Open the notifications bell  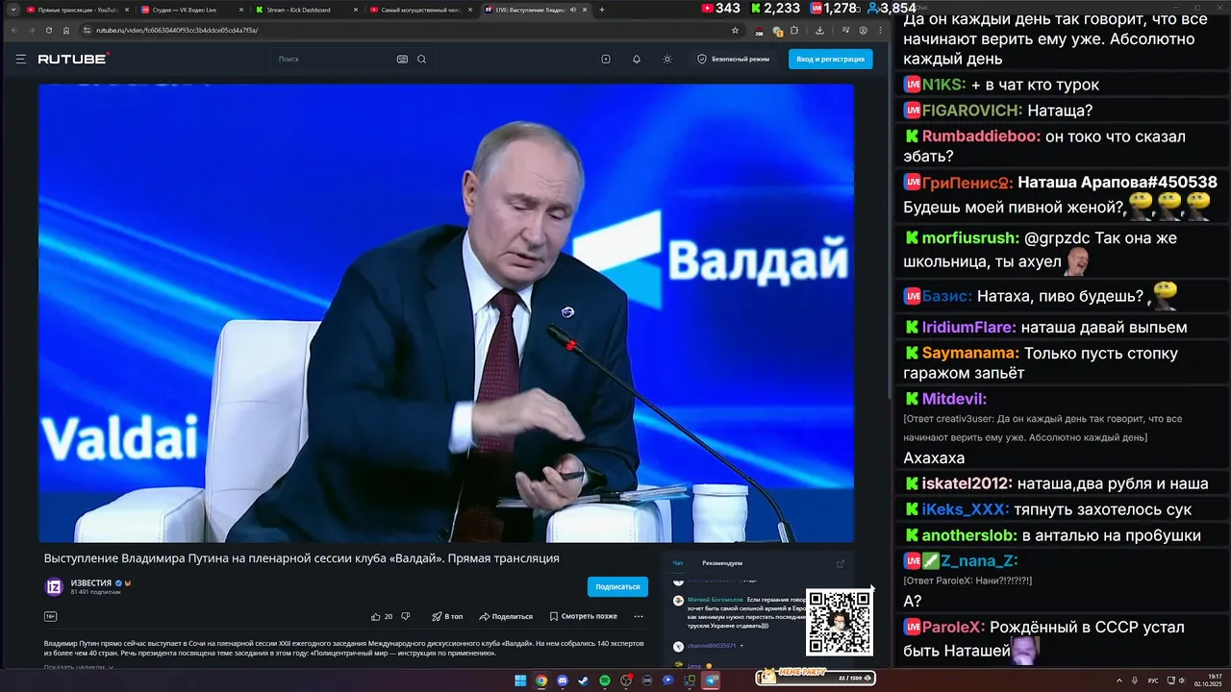(637, 60)
